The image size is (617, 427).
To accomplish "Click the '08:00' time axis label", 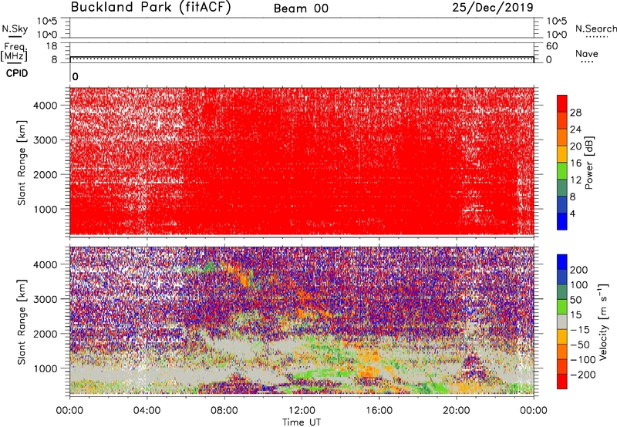I will pyautogui.click(x=224, y=411).
